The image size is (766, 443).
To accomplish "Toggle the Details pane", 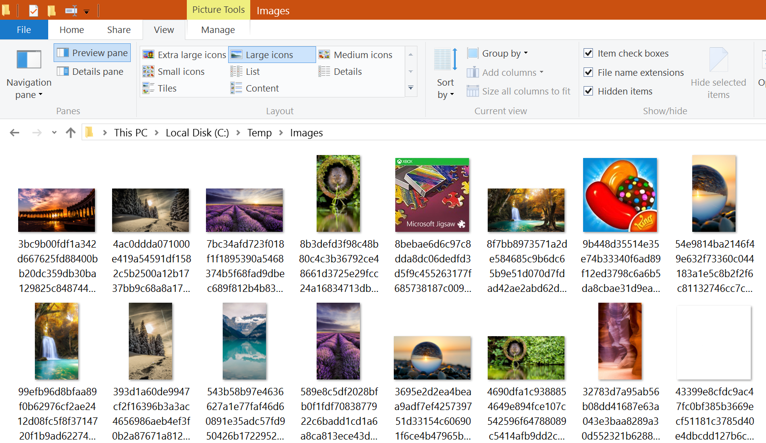I will click(90, 71).
